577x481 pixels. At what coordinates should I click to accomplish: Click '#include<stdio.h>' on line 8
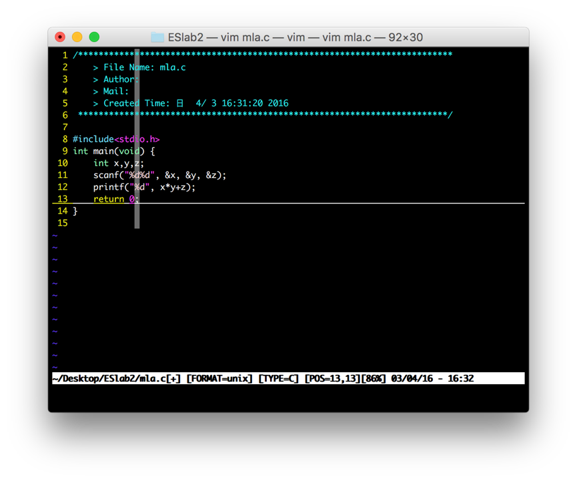(116, 139)
